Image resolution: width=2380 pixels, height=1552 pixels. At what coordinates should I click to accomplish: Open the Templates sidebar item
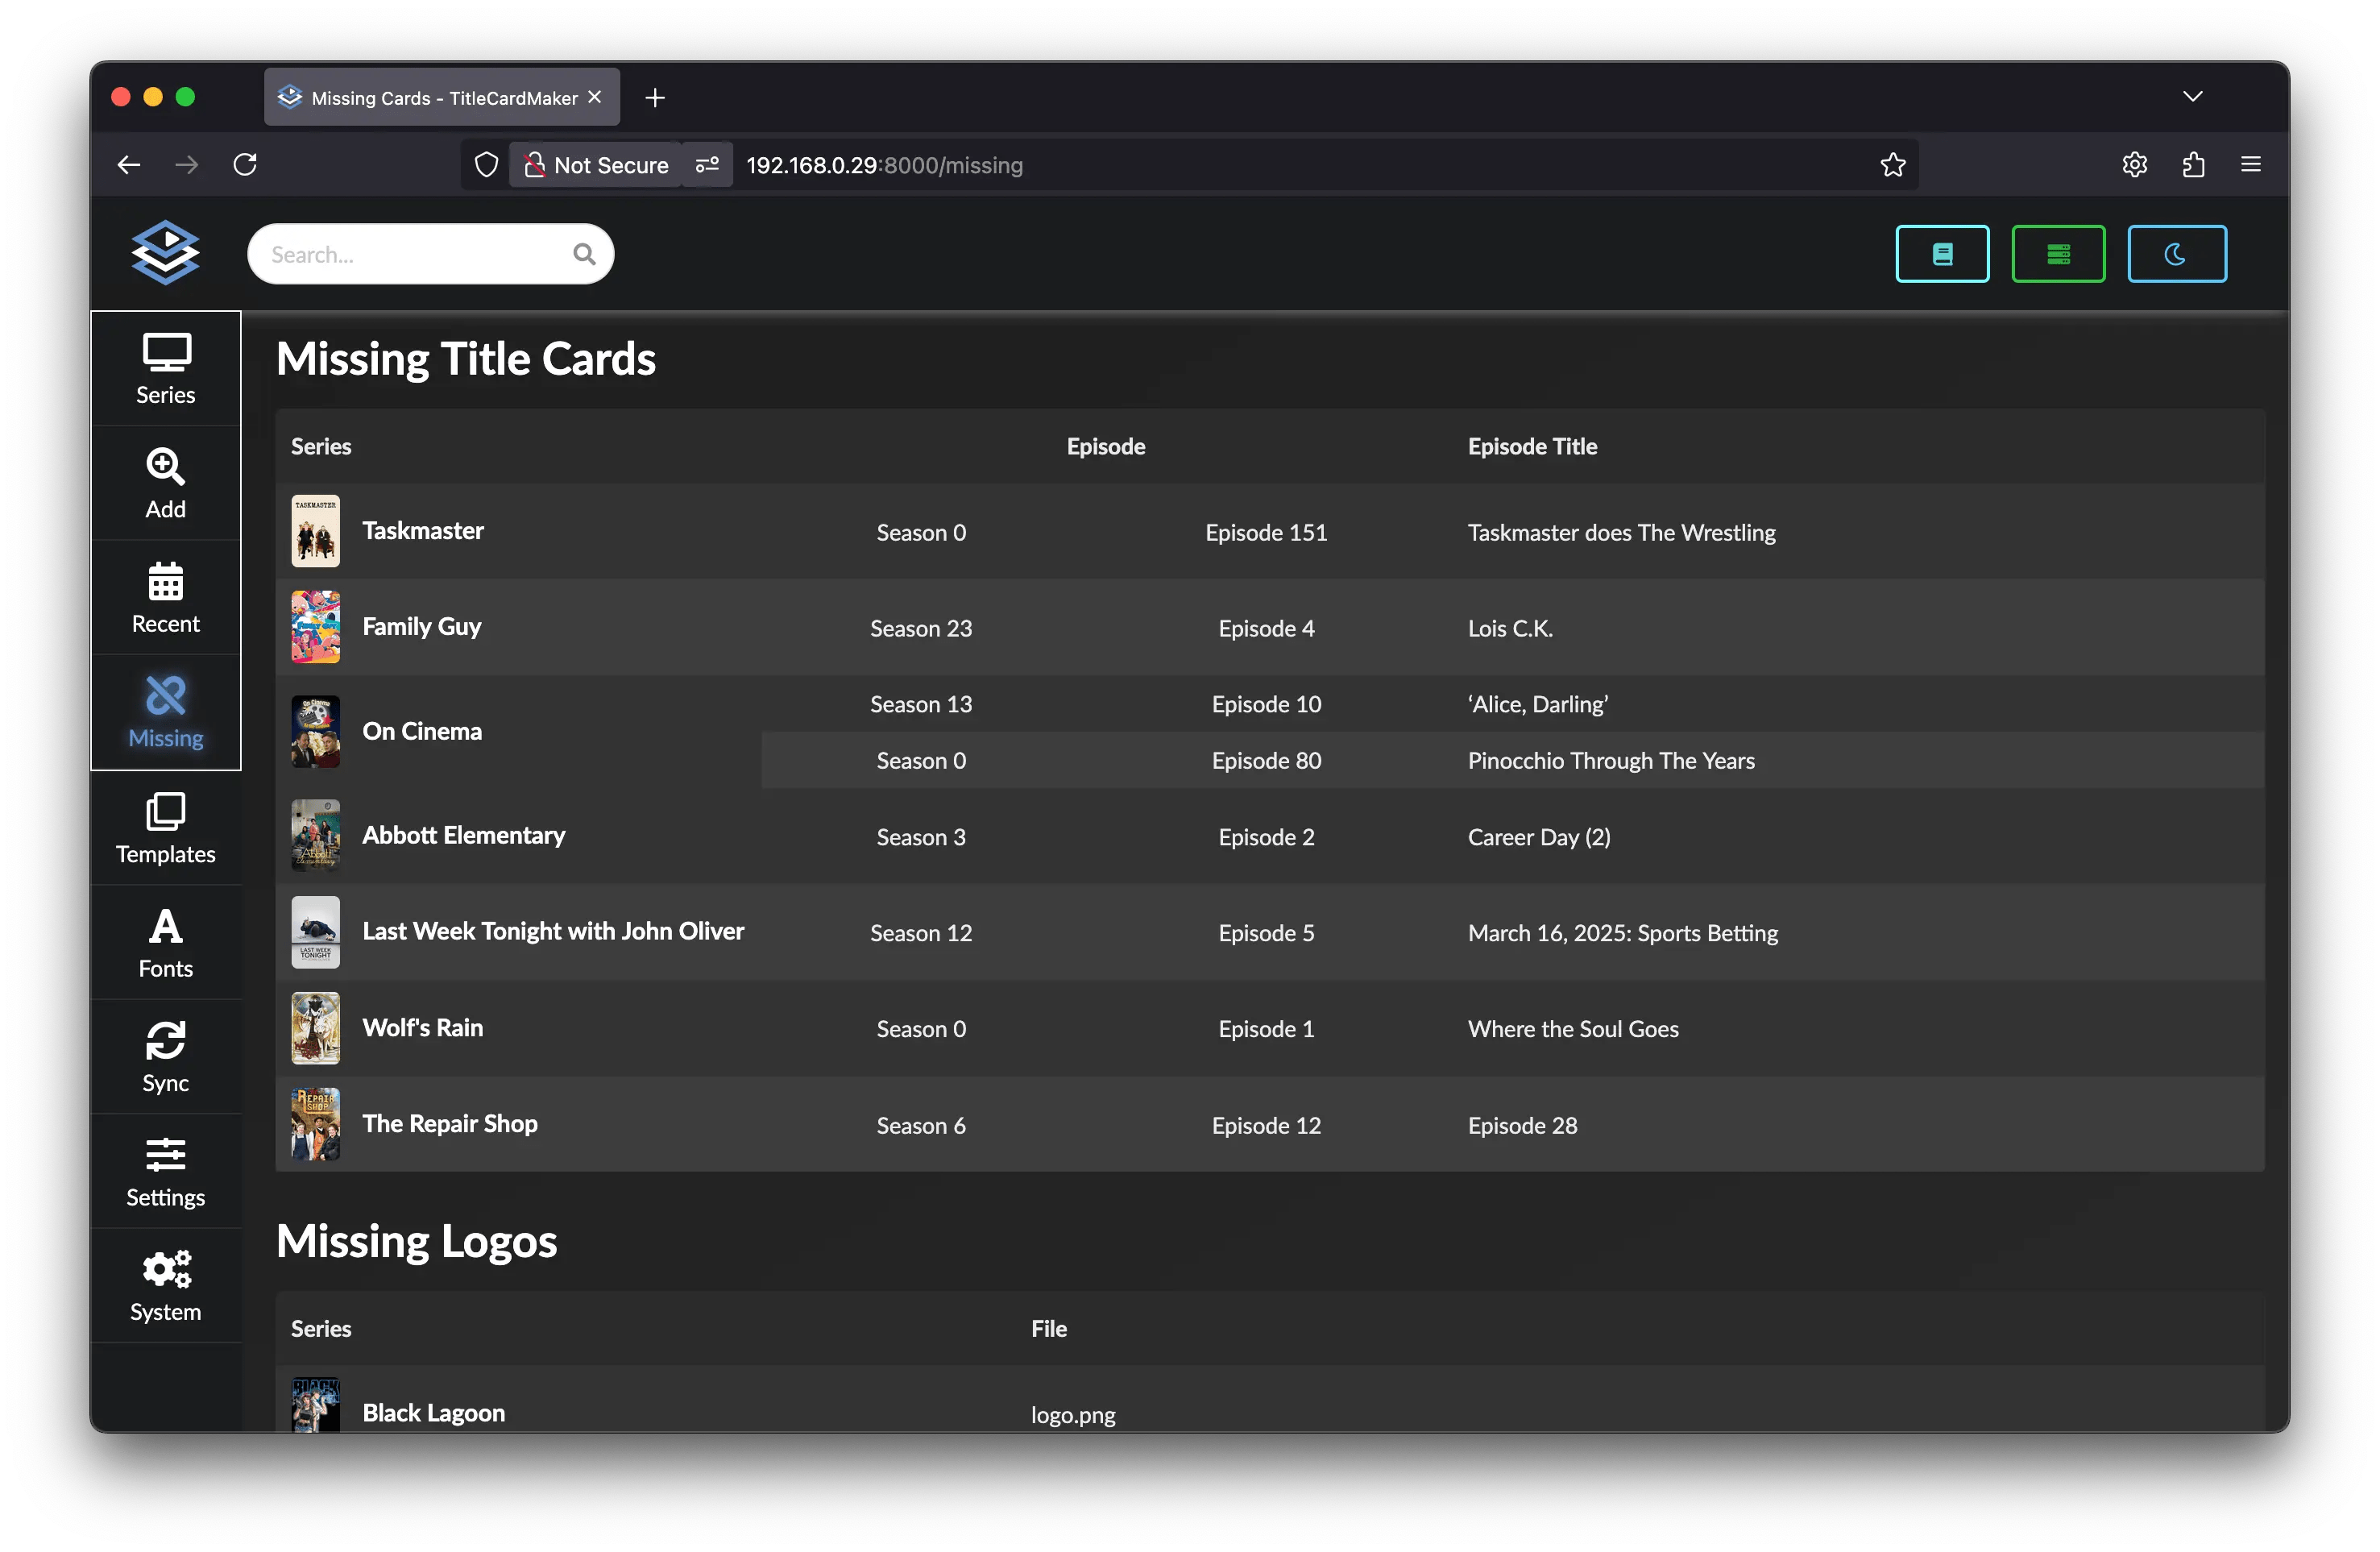click(x=165, y=828)
